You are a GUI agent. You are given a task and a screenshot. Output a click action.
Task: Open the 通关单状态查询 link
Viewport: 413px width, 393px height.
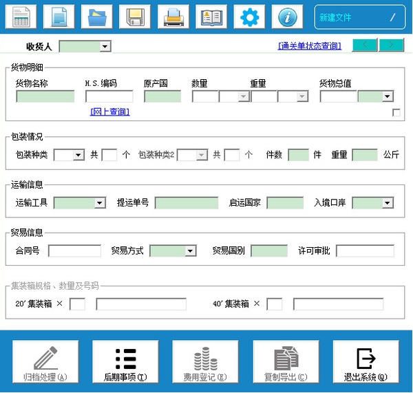[x=310, y=46]
